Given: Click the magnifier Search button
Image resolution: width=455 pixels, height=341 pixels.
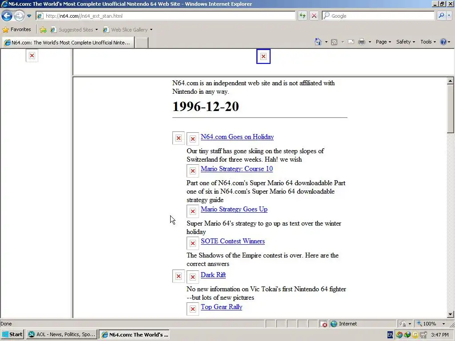Looking at the screenshot, I should click(441, 16).
